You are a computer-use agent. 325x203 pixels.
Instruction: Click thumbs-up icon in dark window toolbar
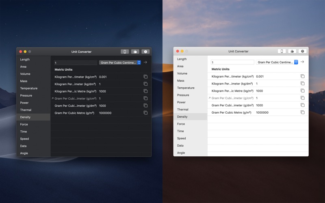pyautogui.click(x=135, y=52)
